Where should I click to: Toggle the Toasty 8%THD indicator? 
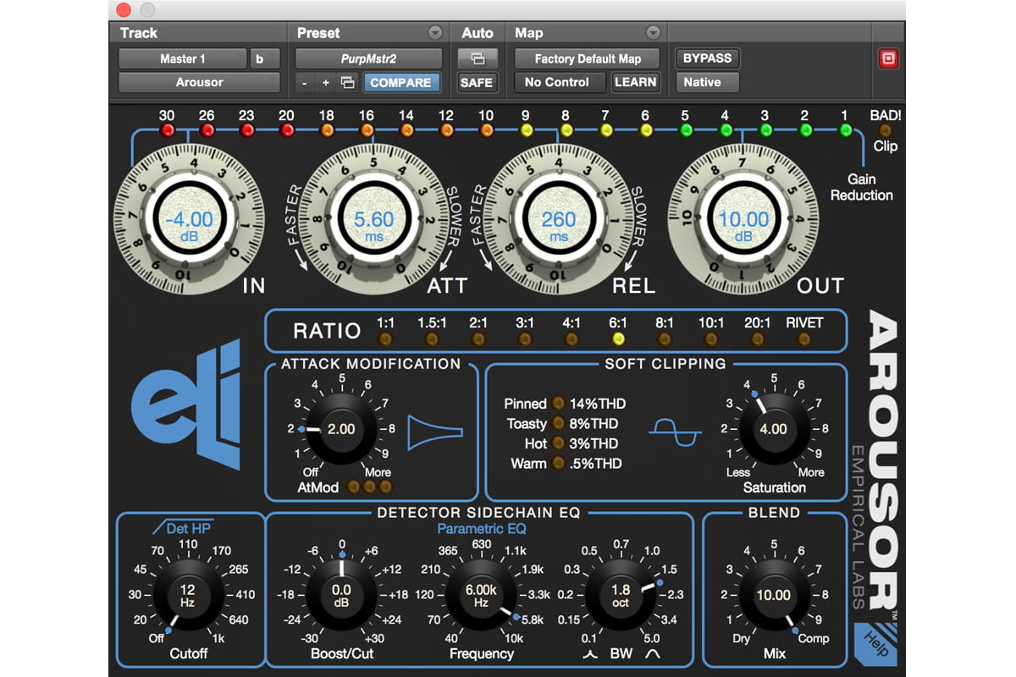pos(558,423)
